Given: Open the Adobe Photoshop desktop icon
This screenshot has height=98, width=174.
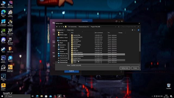Looking at the screenshot, I should pyautogui.click(x=3, y=59).
